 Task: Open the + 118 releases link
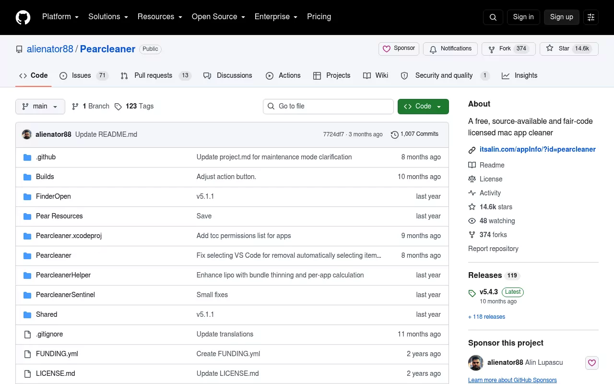click(486, 317)
